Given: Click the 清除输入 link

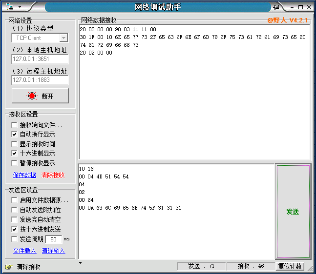Looking at the screenshot, I should tap(53, 251).
